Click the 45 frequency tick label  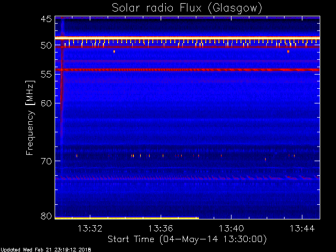tap(46, 19)
